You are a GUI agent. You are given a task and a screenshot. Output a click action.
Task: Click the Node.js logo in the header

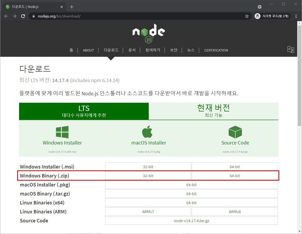148,34
